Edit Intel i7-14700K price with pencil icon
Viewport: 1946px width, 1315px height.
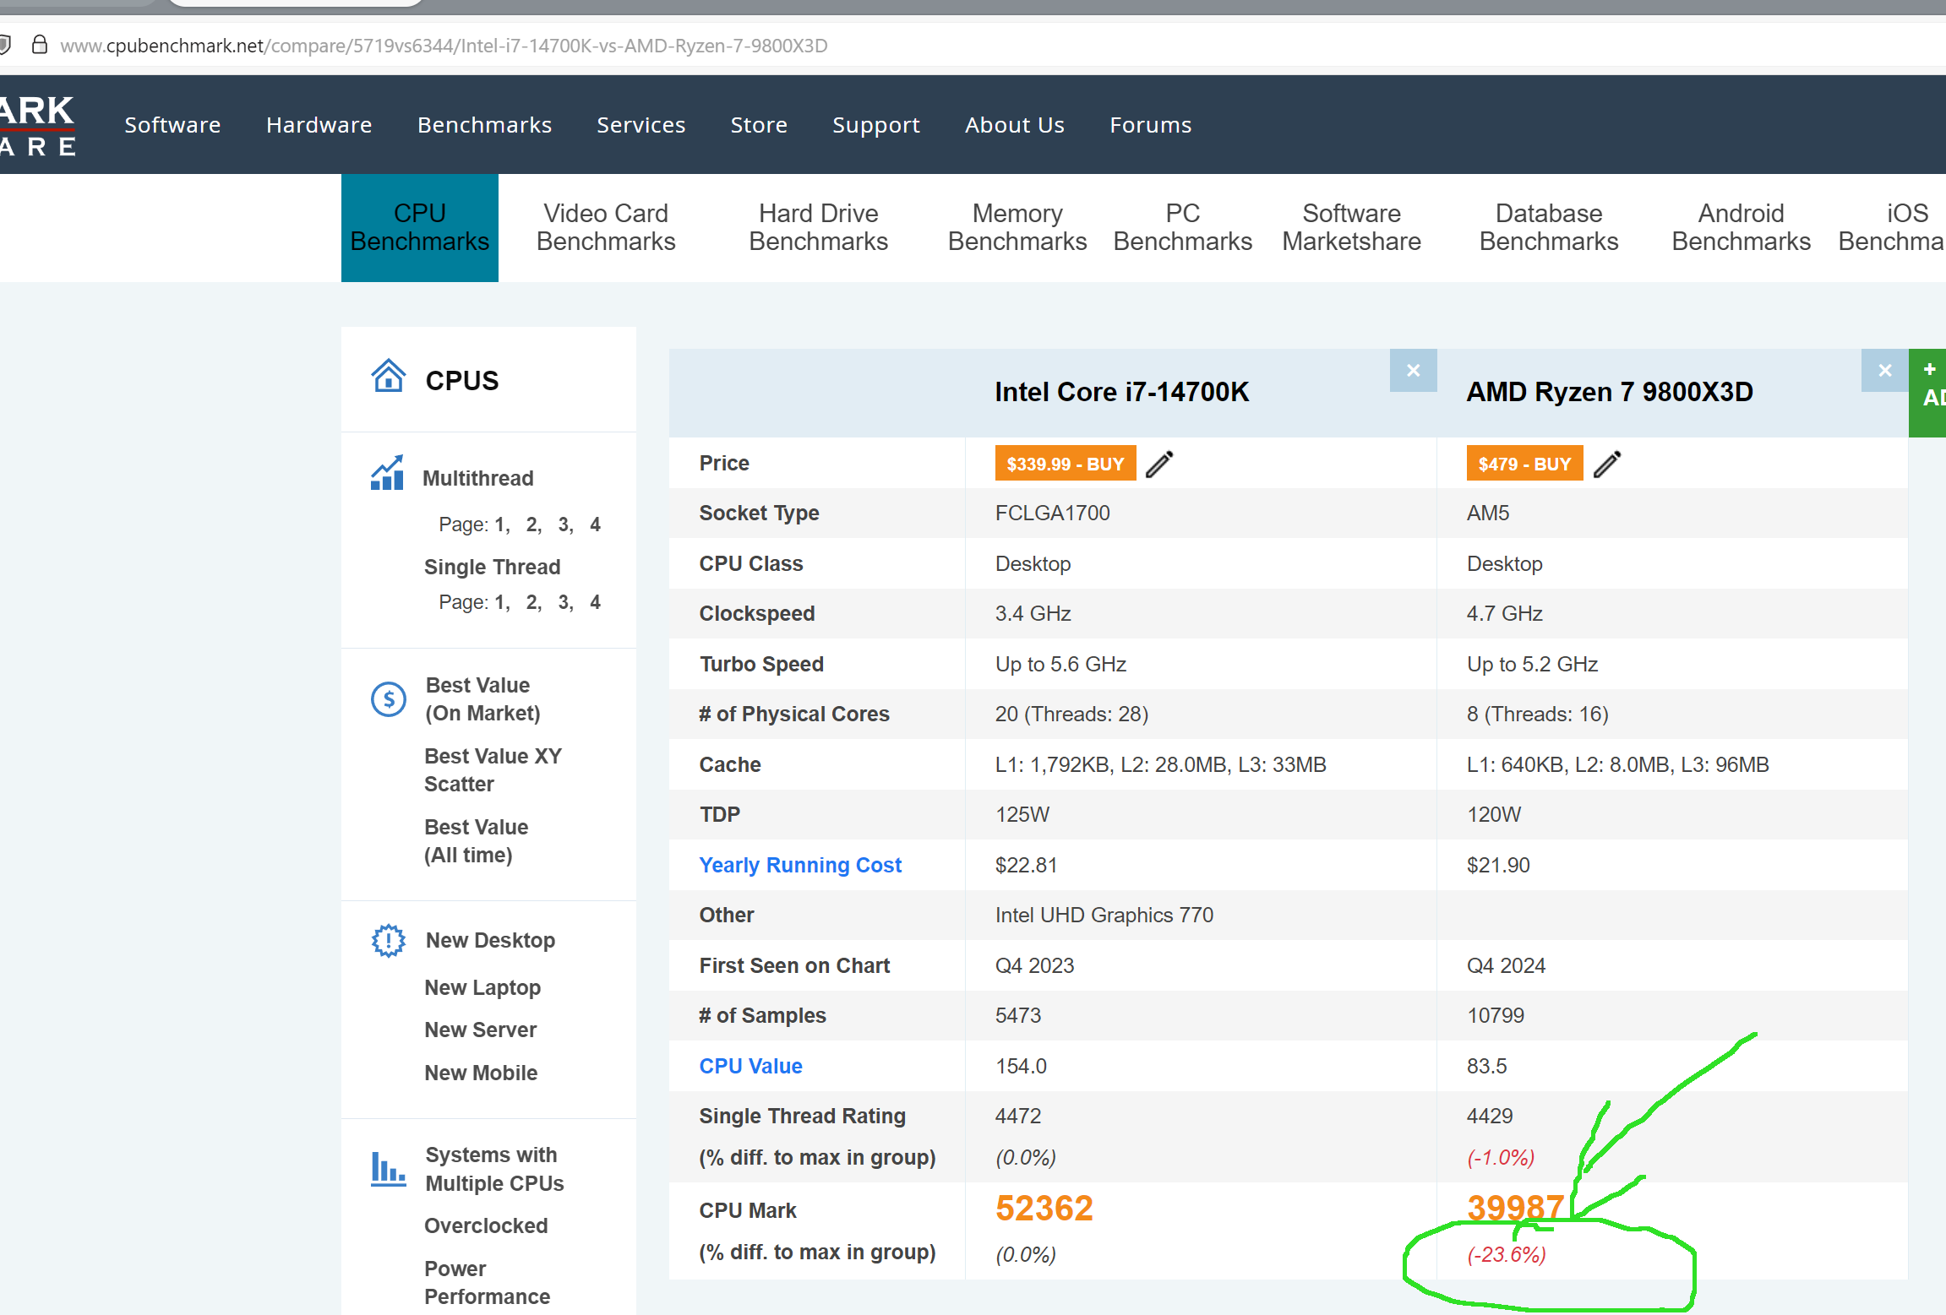(1159, 464)
